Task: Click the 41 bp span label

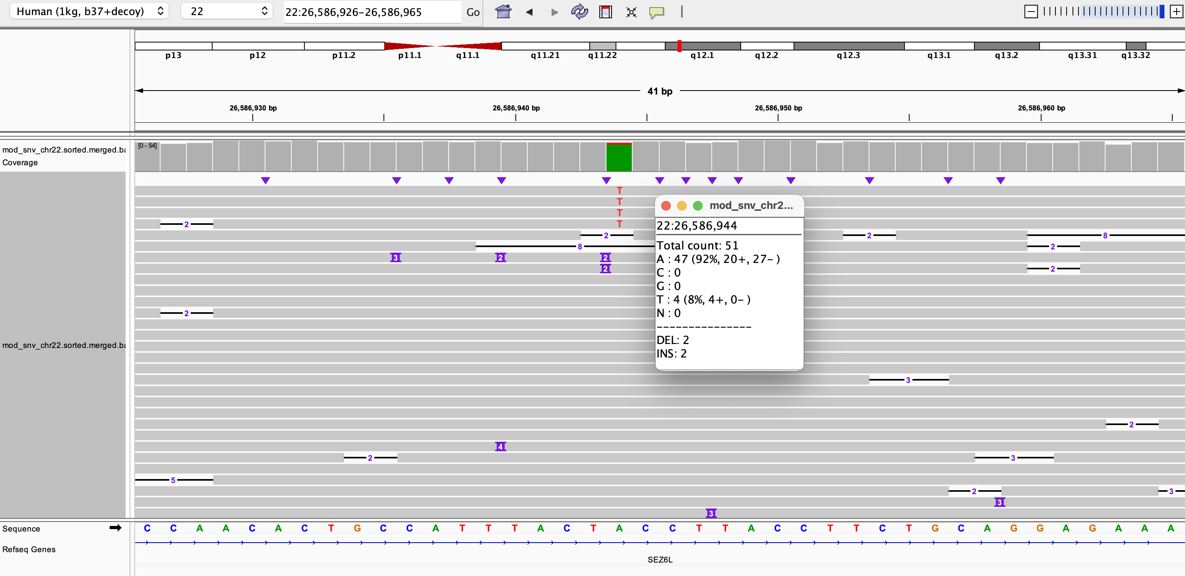Action: (x=660, y=91)
